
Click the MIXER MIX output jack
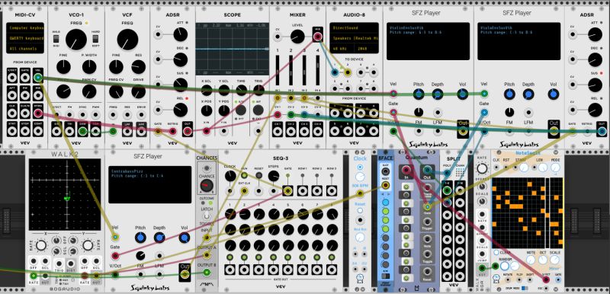tap(318, 37)
